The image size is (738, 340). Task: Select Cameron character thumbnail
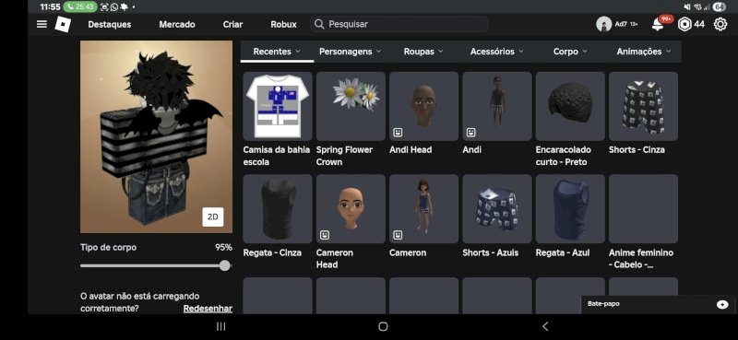423,209
